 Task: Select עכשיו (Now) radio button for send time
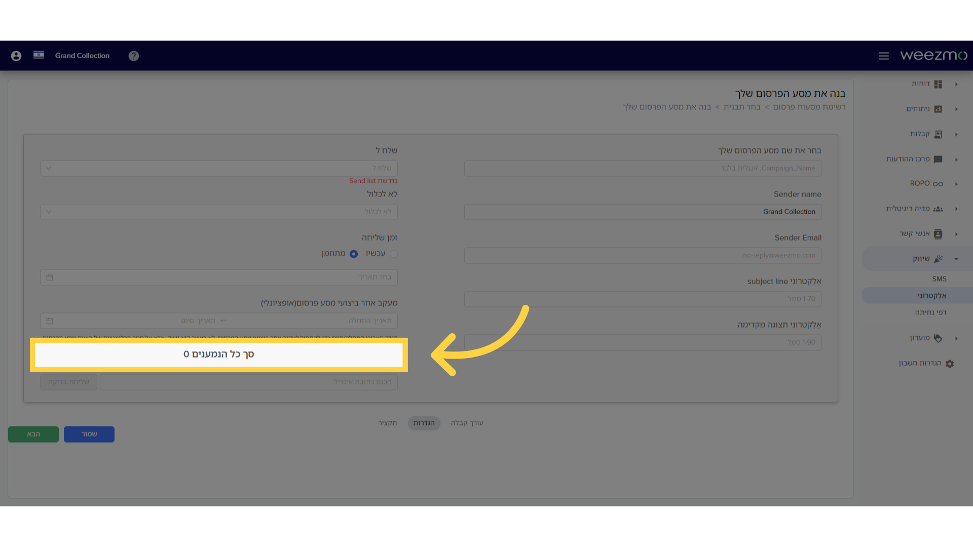coord(394,254)
